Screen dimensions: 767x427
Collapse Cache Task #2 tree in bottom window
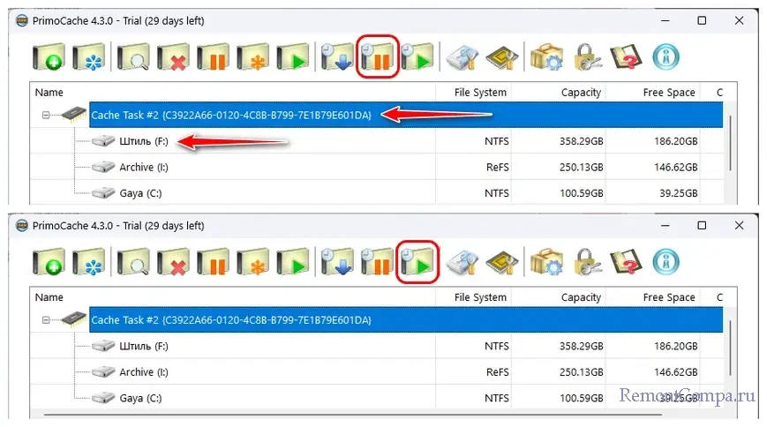43,320
